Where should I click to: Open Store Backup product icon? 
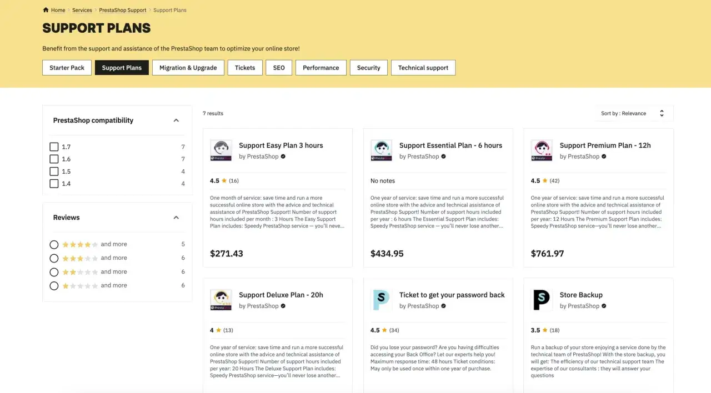click(x=542, y=300)
